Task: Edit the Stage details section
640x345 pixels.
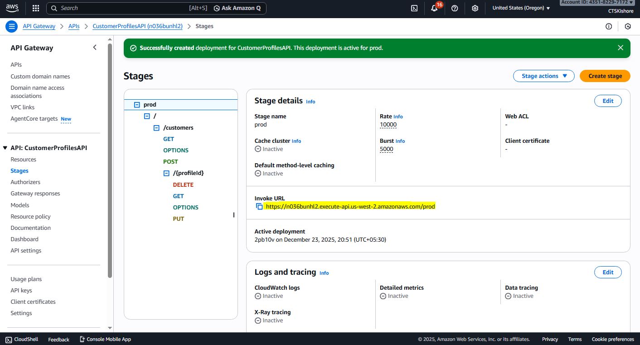Action: click(x=607, y=101)
